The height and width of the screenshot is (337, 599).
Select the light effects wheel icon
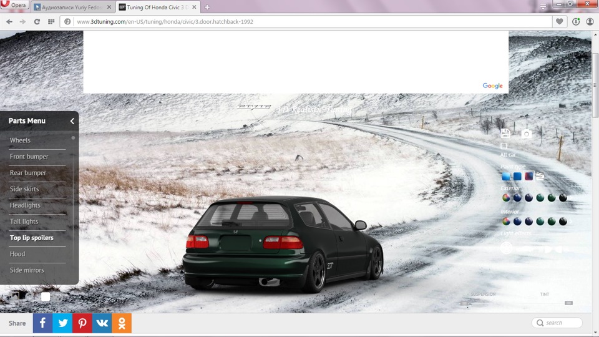point(507,248)
